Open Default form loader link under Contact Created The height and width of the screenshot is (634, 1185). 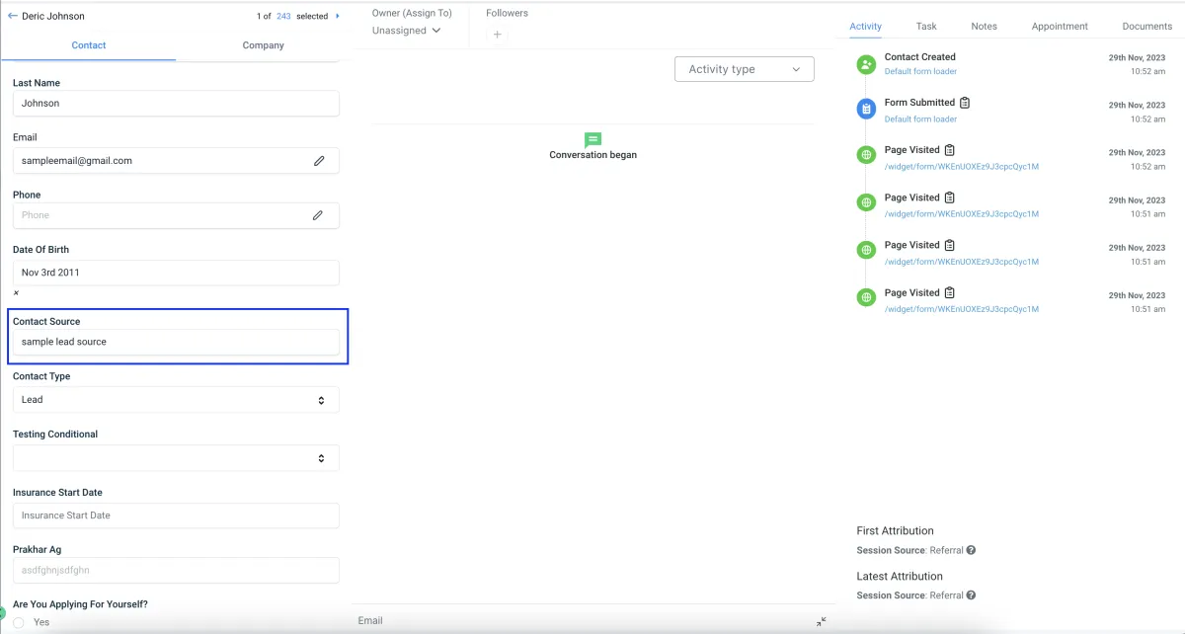[920, 71]
